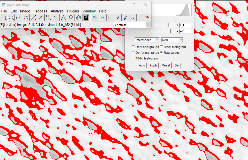Click the lower threshold slider's right arrow
The width and height of the screenshot is (248, 160).
click(177, 25)
